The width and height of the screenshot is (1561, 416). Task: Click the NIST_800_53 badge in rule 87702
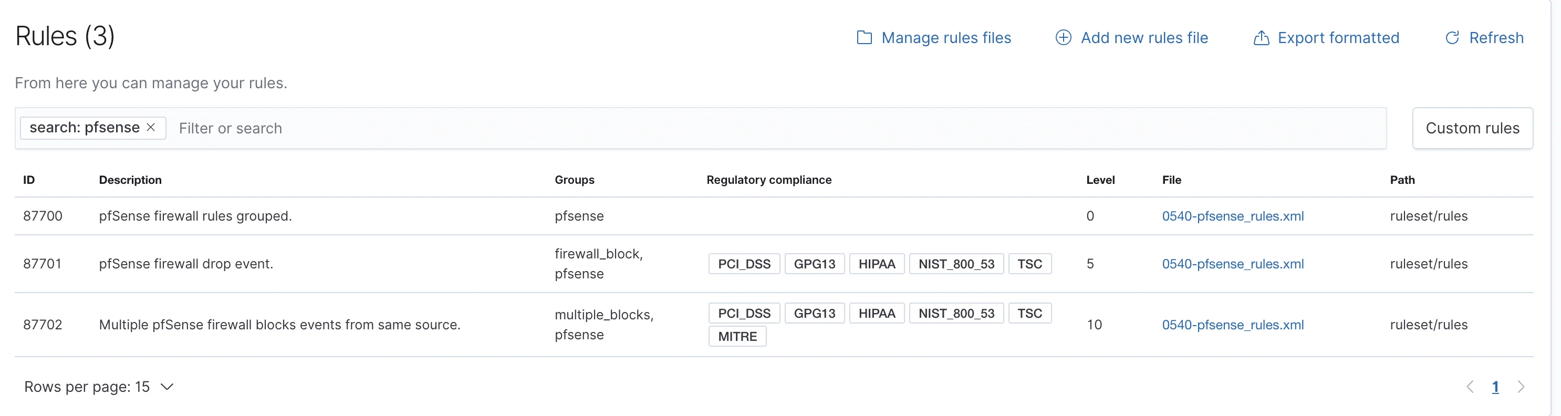[x=956, y=313]
